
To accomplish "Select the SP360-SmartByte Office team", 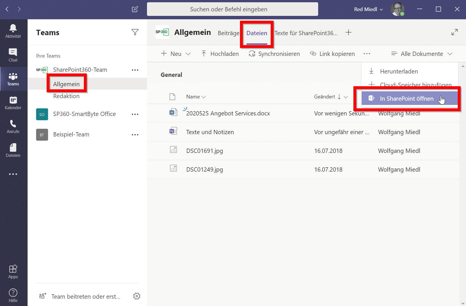I will (x=84, y=114).
